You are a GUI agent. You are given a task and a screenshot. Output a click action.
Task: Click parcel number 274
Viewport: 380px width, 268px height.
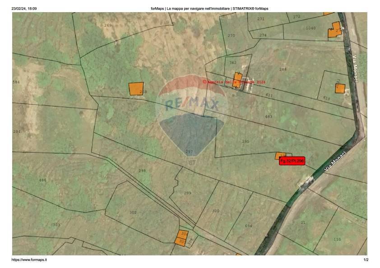[263, 35]
